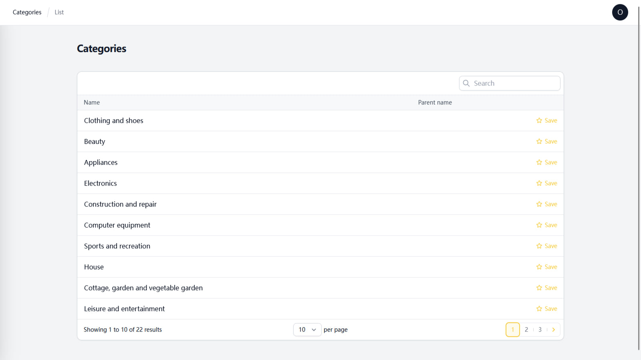
Task: Click the Beauty name cell
Action: coord(95,142)
